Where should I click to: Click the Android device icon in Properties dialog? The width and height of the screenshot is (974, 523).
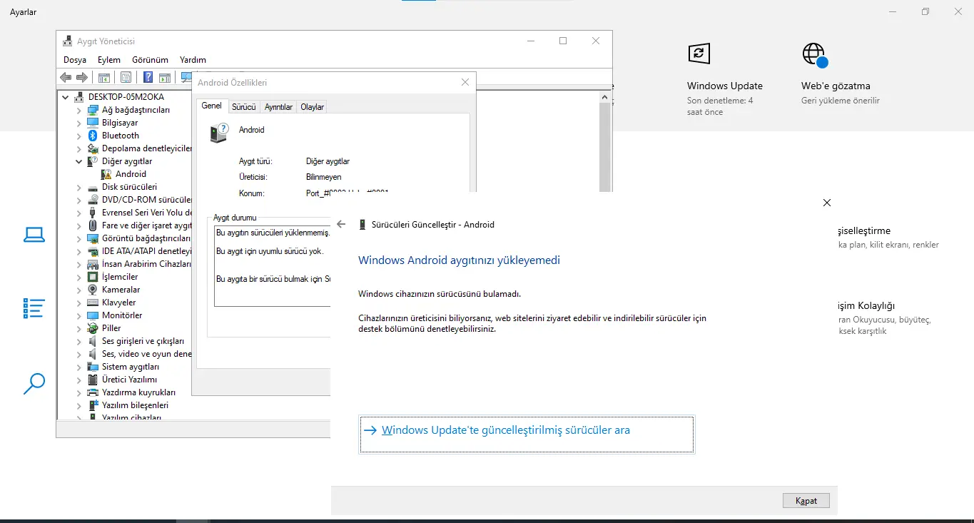pos(220,133)
